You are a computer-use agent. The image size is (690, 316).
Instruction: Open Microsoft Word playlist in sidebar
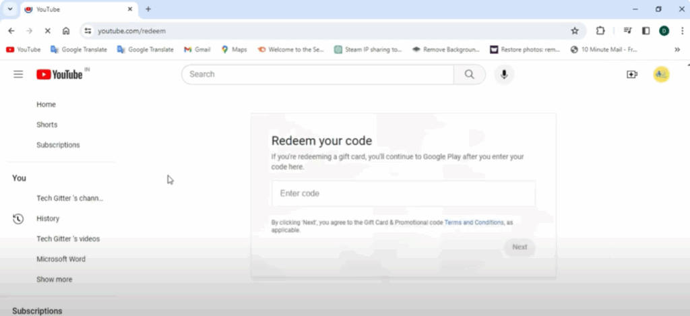[x=61, y=259]
